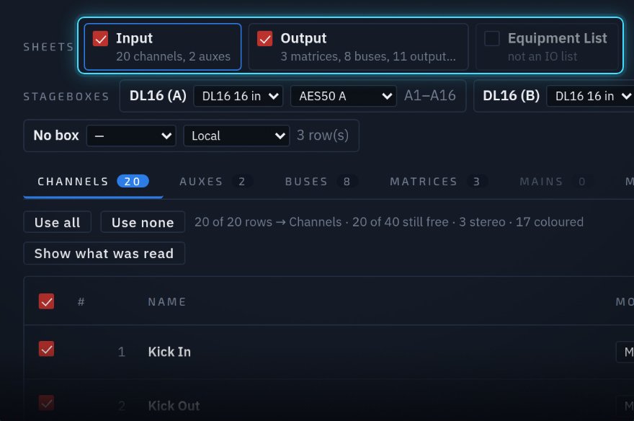Click the # column header
This screenshot has height=421, width=634.
pos(81,302)
